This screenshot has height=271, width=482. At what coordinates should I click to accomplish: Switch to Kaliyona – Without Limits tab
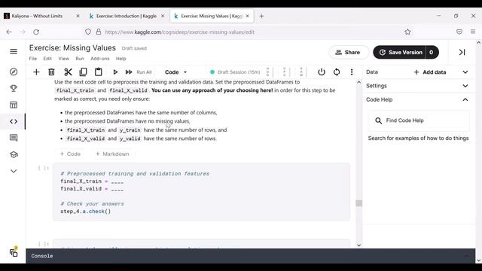[x=37, y=16]
